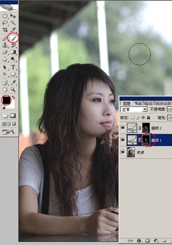
Task: Select the Clone Stamp tool
Action: [5, 45]
